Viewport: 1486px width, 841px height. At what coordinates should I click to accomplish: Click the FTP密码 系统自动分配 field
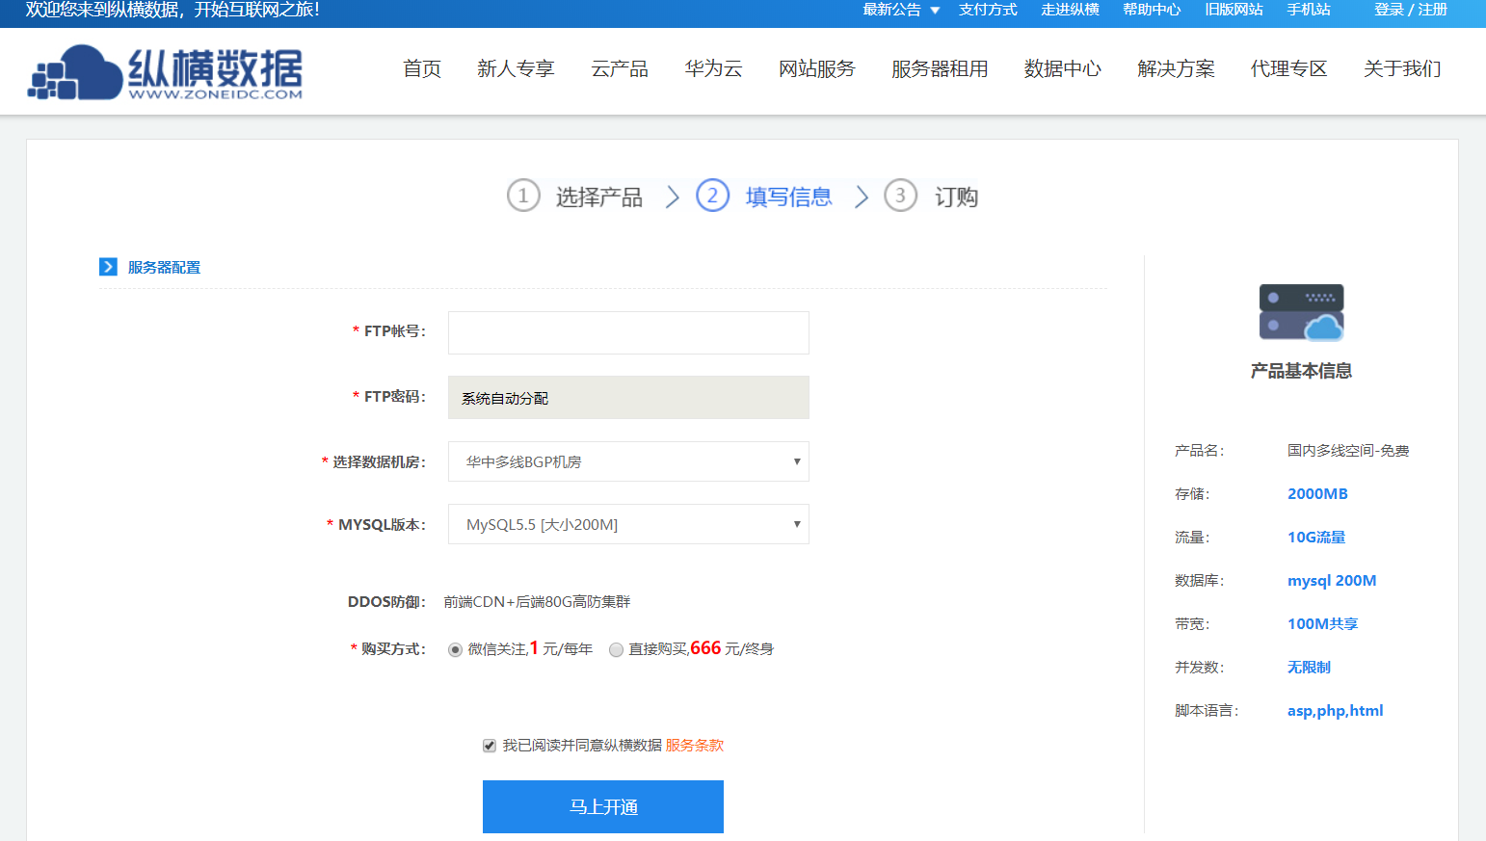(628, 397)
